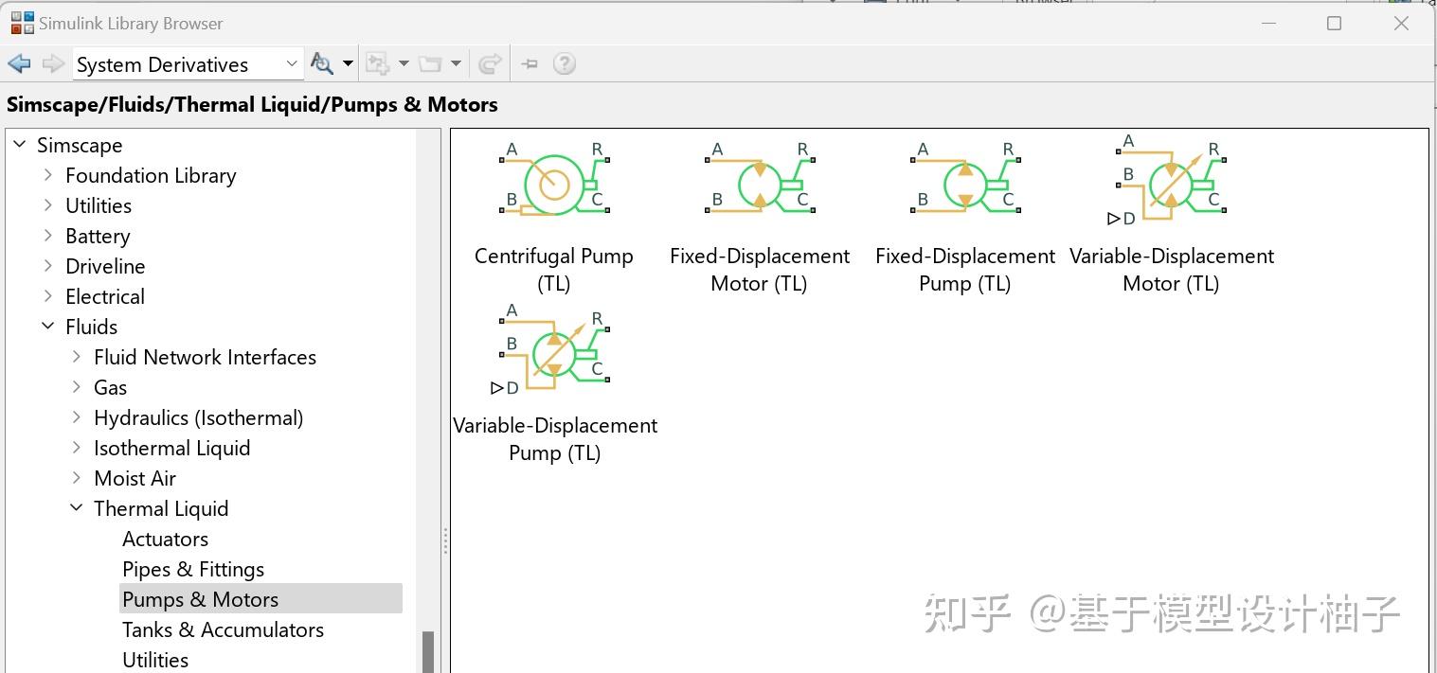Click the forward navigation arrow
Screen dimensions: 1437x673
(52, 63)
